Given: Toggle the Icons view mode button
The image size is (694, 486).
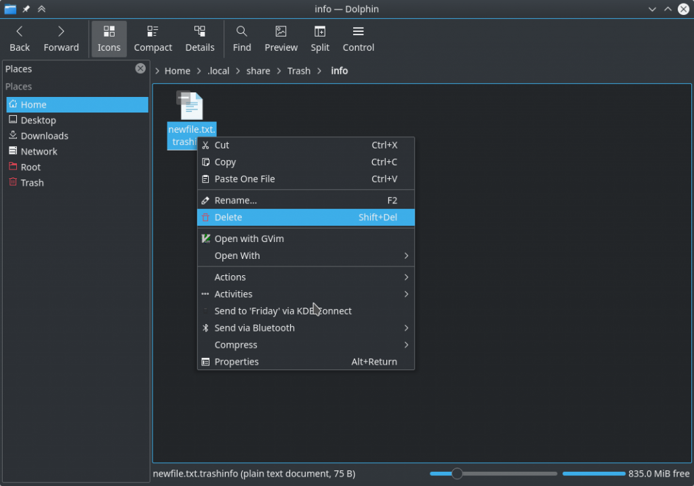Looking at the screenshot, I should tap(108, 39).
